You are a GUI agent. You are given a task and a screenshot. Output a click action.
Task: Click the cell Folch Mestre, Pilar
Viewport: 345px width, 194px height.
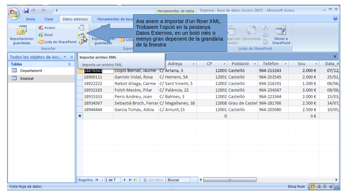coord(136,90)
